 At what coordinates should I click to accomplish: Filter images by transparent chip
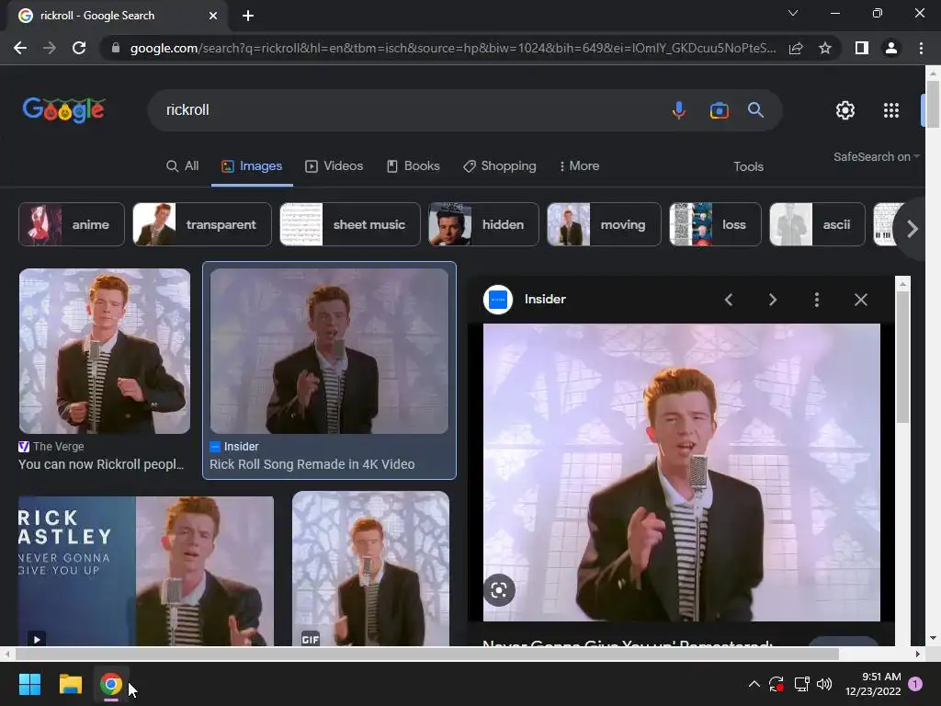[201, 224]
